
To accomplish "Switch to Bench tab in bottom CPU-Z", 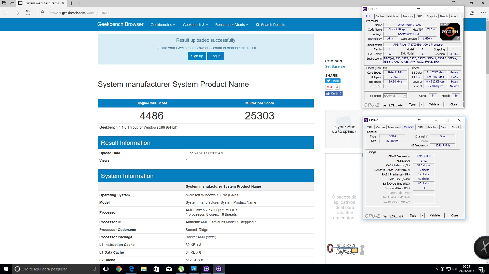I will tap(445, 127).
